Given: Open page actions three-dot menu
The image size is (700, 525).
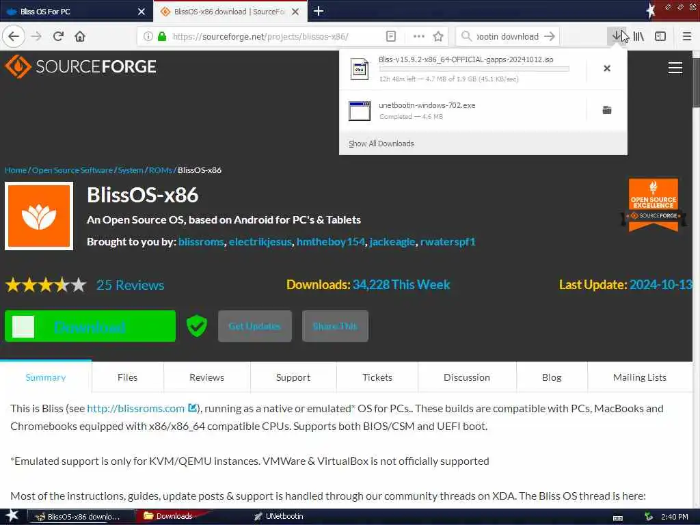Looking at the screenshot, I should pos(419,36).
